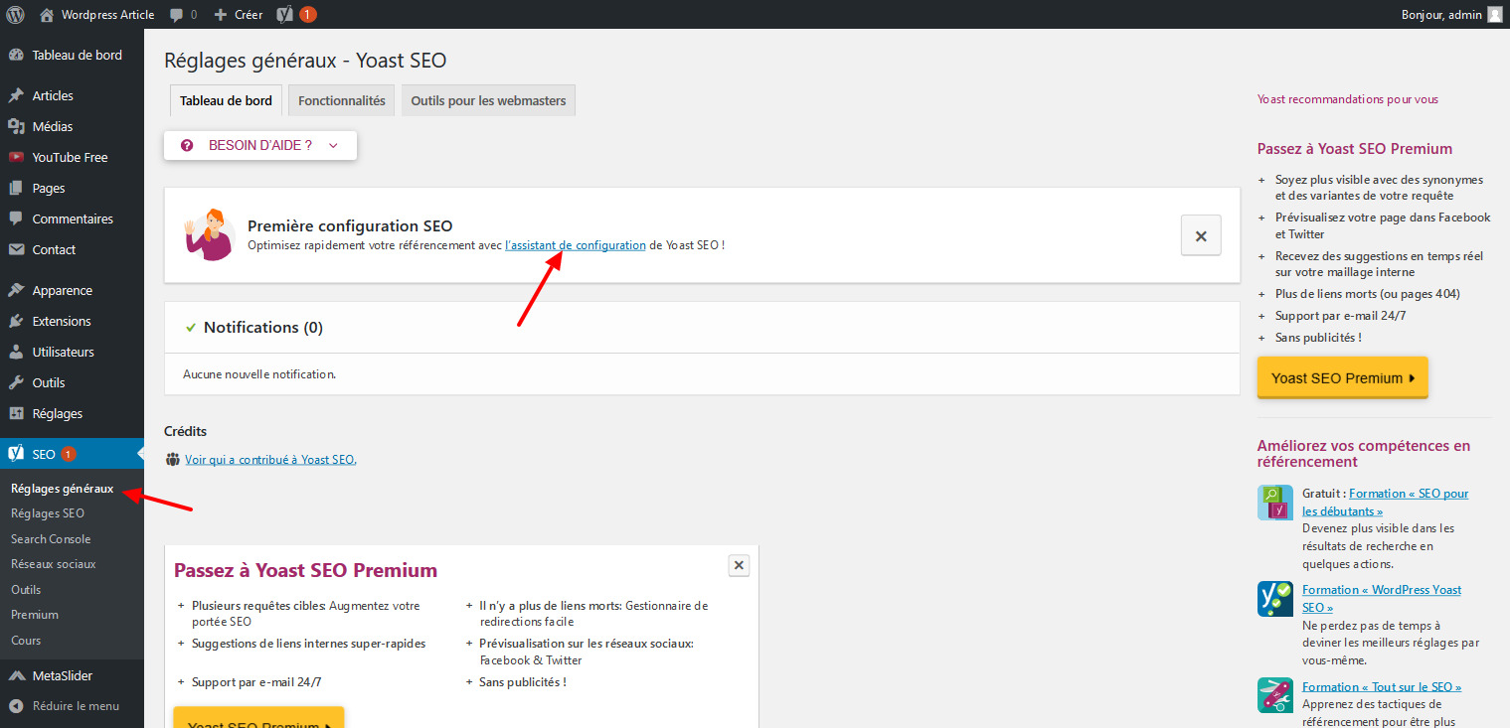Click SEO sidebar notification badge 1
Image resolution: width=1510 pixels, height=728 pixels.
coord(68,454)
